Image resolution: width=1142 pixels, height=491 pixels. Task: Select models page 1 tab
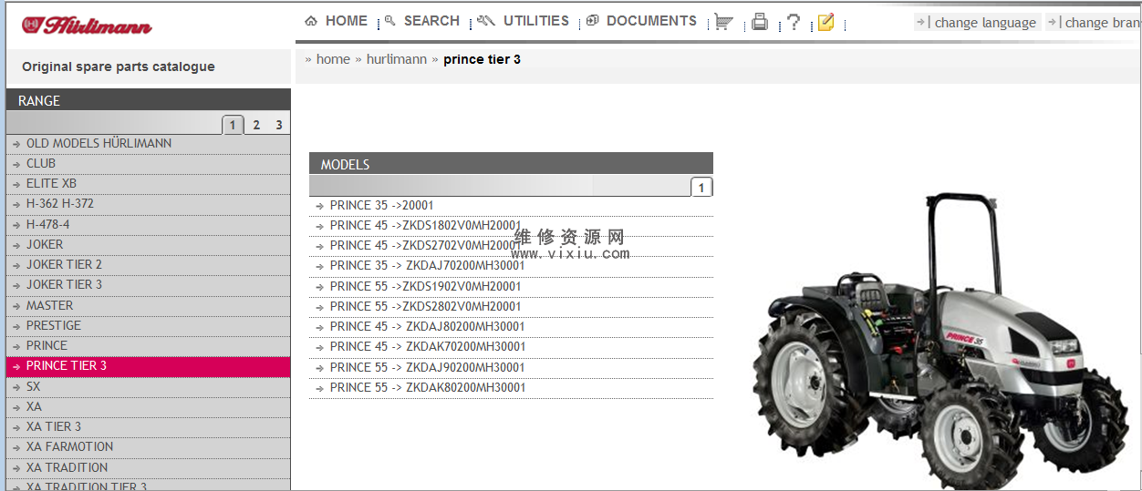coord(701,188)
